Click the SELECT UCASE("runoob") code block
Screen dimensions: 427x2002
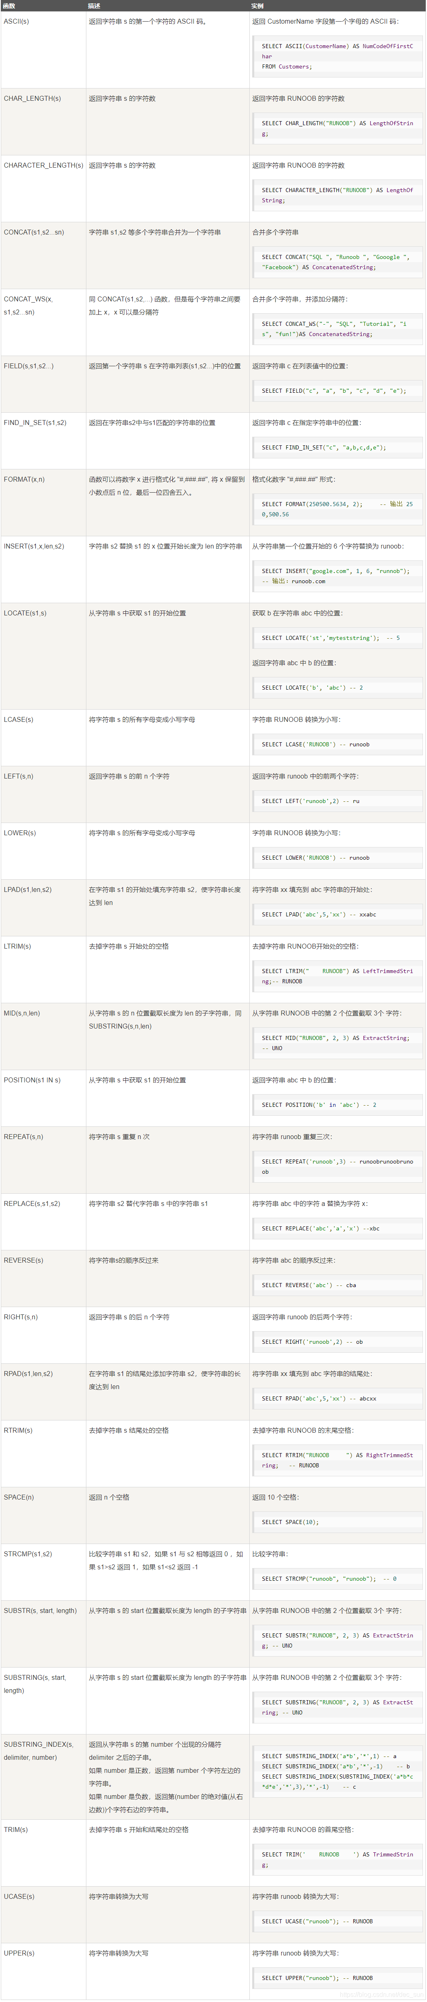(338, 1921)
